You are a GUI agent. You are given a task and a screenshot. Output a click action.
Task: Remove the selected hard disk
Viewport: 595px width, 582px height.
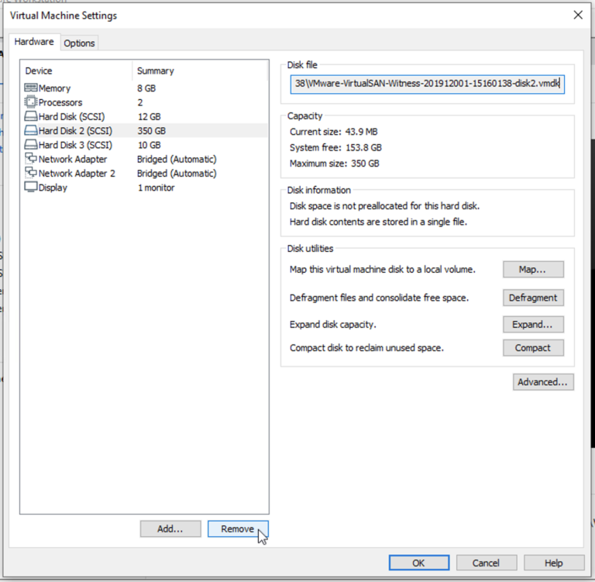point(238,529)
